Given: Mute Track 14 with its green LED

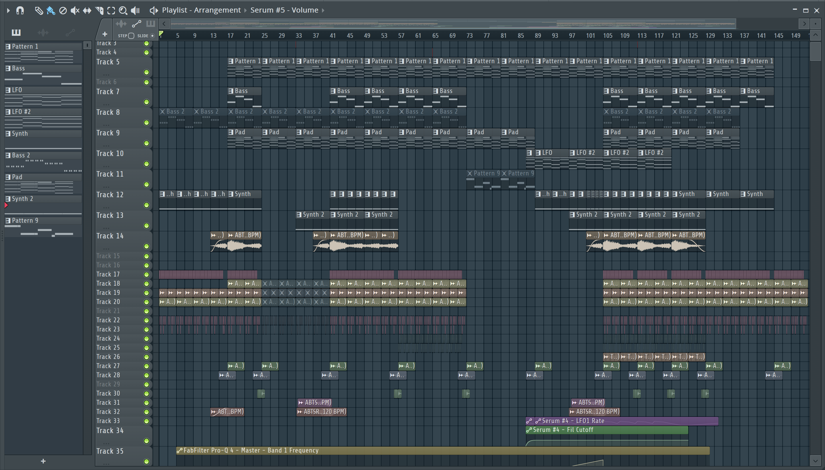Looking at the screenshot, I should tap(146, 246).
